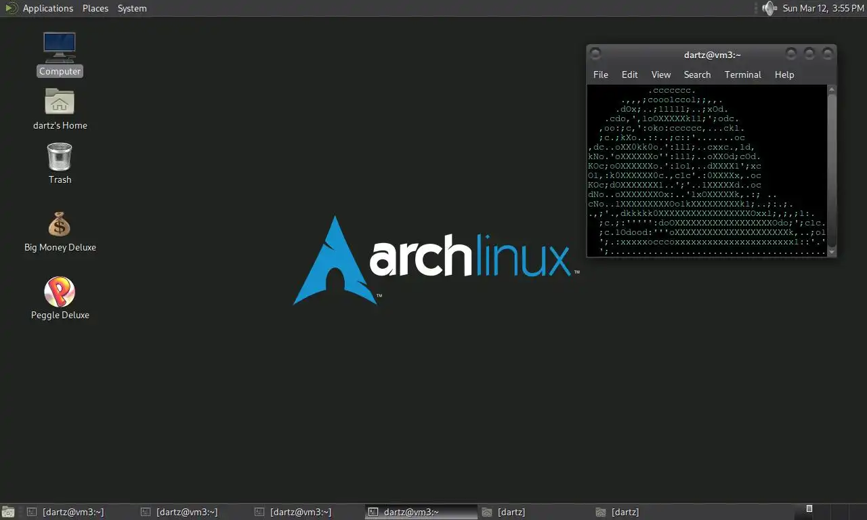Image resolution: width=867 pixels, height=520 pixels.
Task: Click terminal scrollbar up arrow
Action: (832, 89)
